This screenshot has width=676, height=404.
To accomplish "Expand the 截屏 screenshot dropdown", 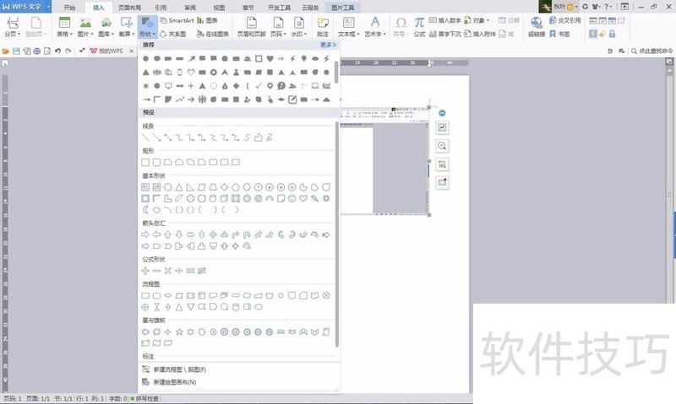I will click(x=126, y=27).
